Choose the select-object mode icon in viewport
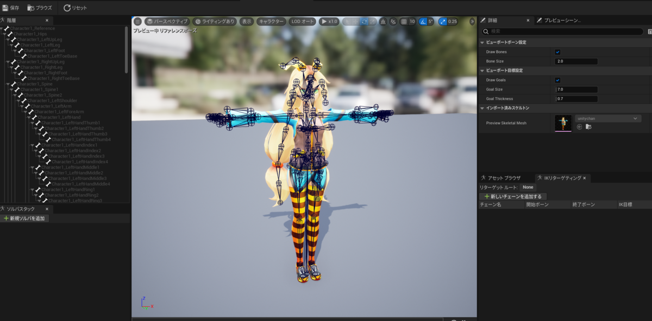Viewport: 652px width, 321px height. 346,22
